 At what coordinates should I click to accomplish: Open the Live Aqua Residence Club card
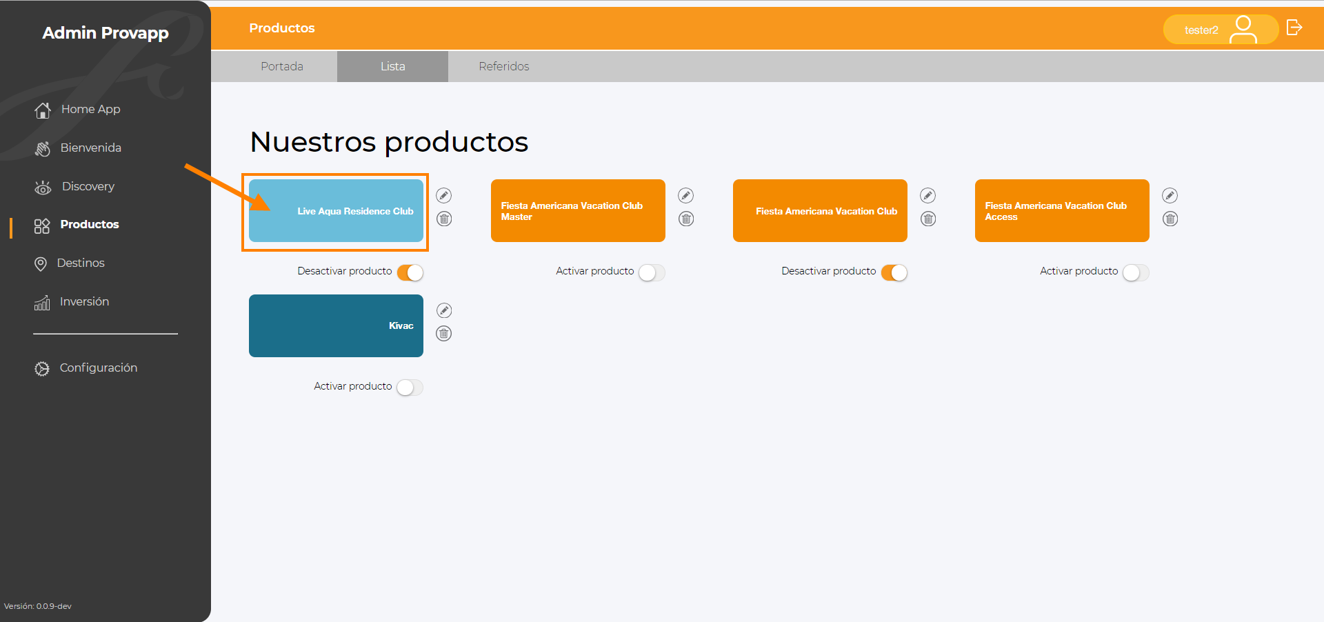tap(336, 210)
